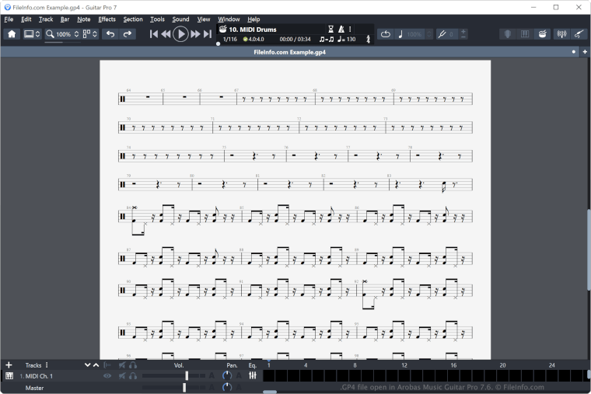Viewport: 591px width, 394px height.
Task: Open the page layout view dropdown
Action: pyautogui.click(x=90, y=34)
